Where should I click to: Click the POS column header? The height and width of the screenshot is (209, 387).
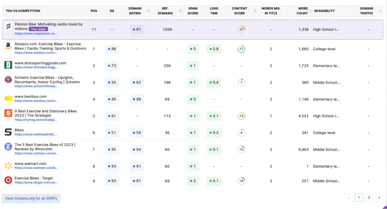tap(94, 11)
